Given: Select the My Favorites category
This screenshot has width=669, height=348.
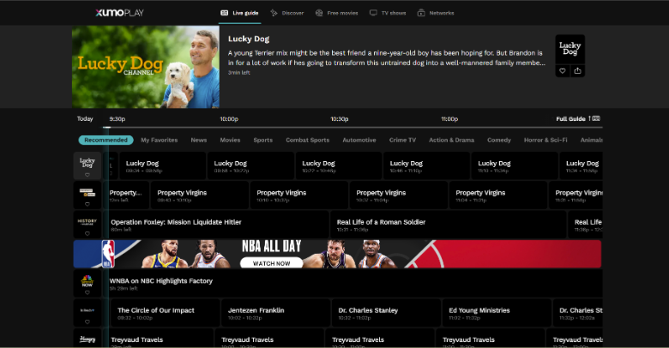Looking at the screenshot, I should coord(160,140).
